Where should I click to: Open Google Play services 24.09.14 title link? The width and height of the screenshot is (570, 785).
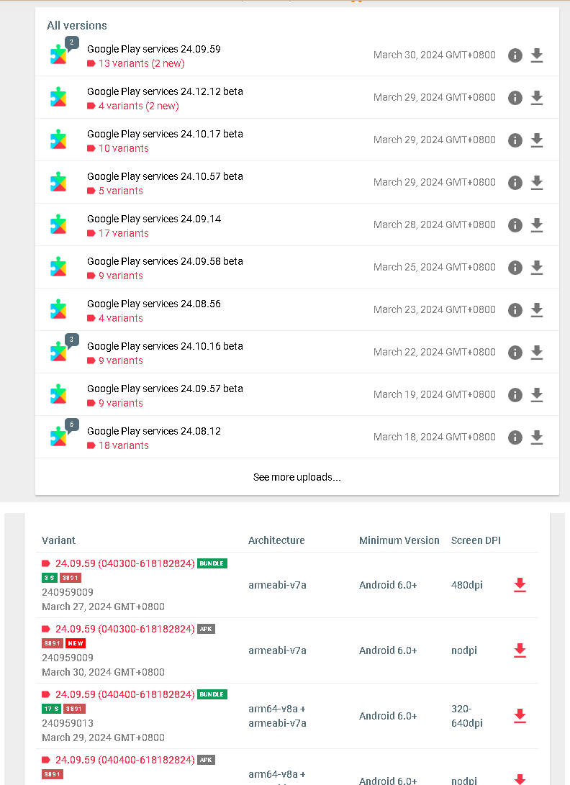coord(154,219)
